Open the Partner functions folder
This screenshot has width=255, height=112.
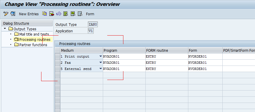pos(31,45)
